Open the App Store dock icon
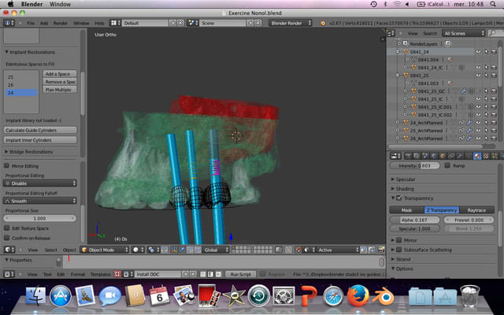The image size is (504, 315). [61, 297]
